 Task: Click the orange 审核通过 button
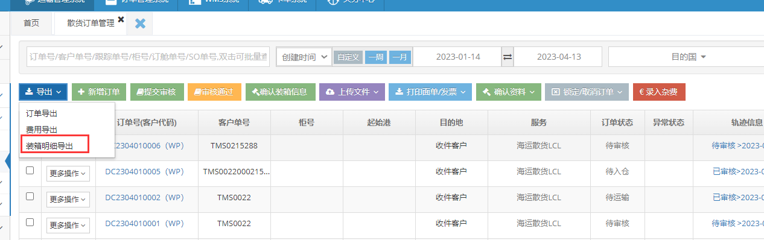214,92
